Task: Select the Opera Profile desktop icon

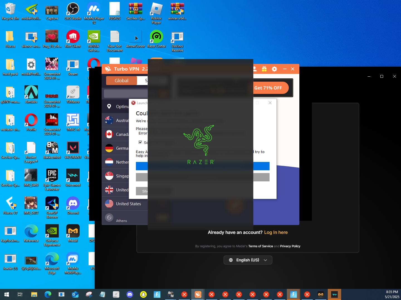Action: [x=31, y=122]
